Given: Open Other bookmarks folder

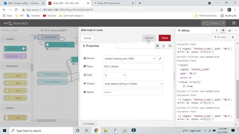Looking at the screenshot, I should [x=206, y=16].
